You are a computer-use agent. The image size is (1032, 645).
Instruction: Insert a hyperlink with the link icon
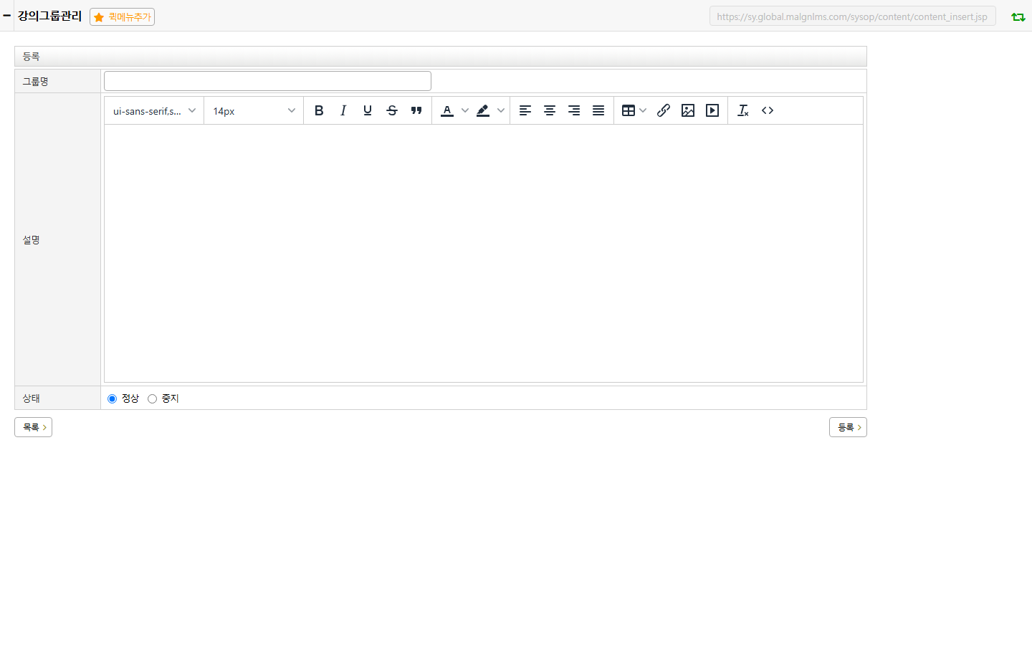click(664, 110)
